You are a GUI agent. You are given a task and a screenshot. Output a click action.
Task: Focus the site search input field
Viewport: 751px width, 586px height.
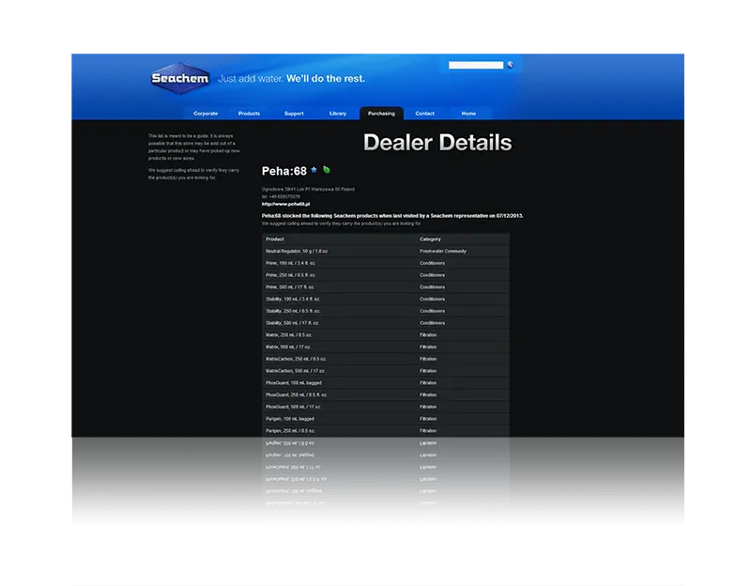(x=476, y=65)
